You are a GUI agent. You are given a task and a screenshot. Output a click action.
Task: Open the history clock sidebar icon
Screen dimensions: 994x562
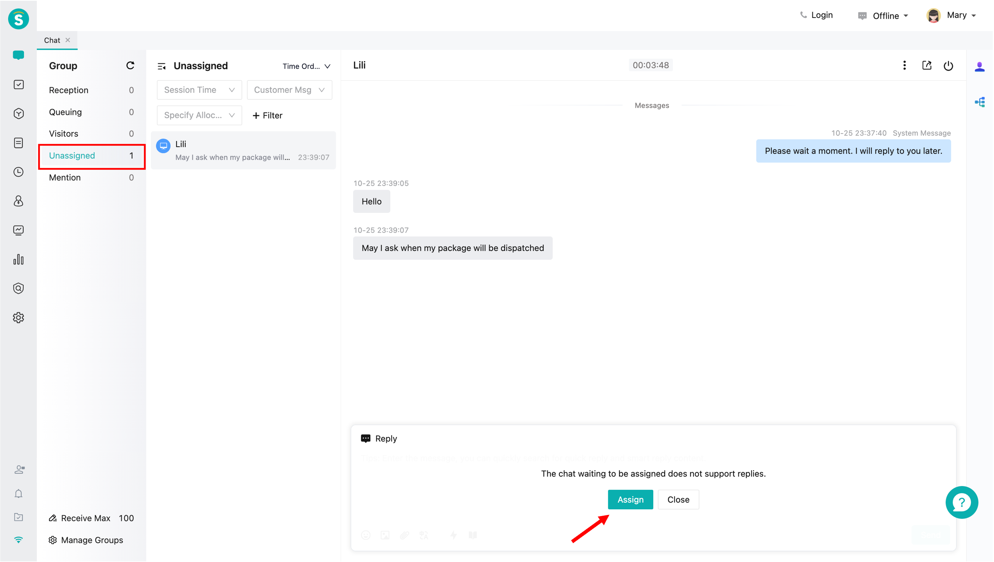[18, 172]
